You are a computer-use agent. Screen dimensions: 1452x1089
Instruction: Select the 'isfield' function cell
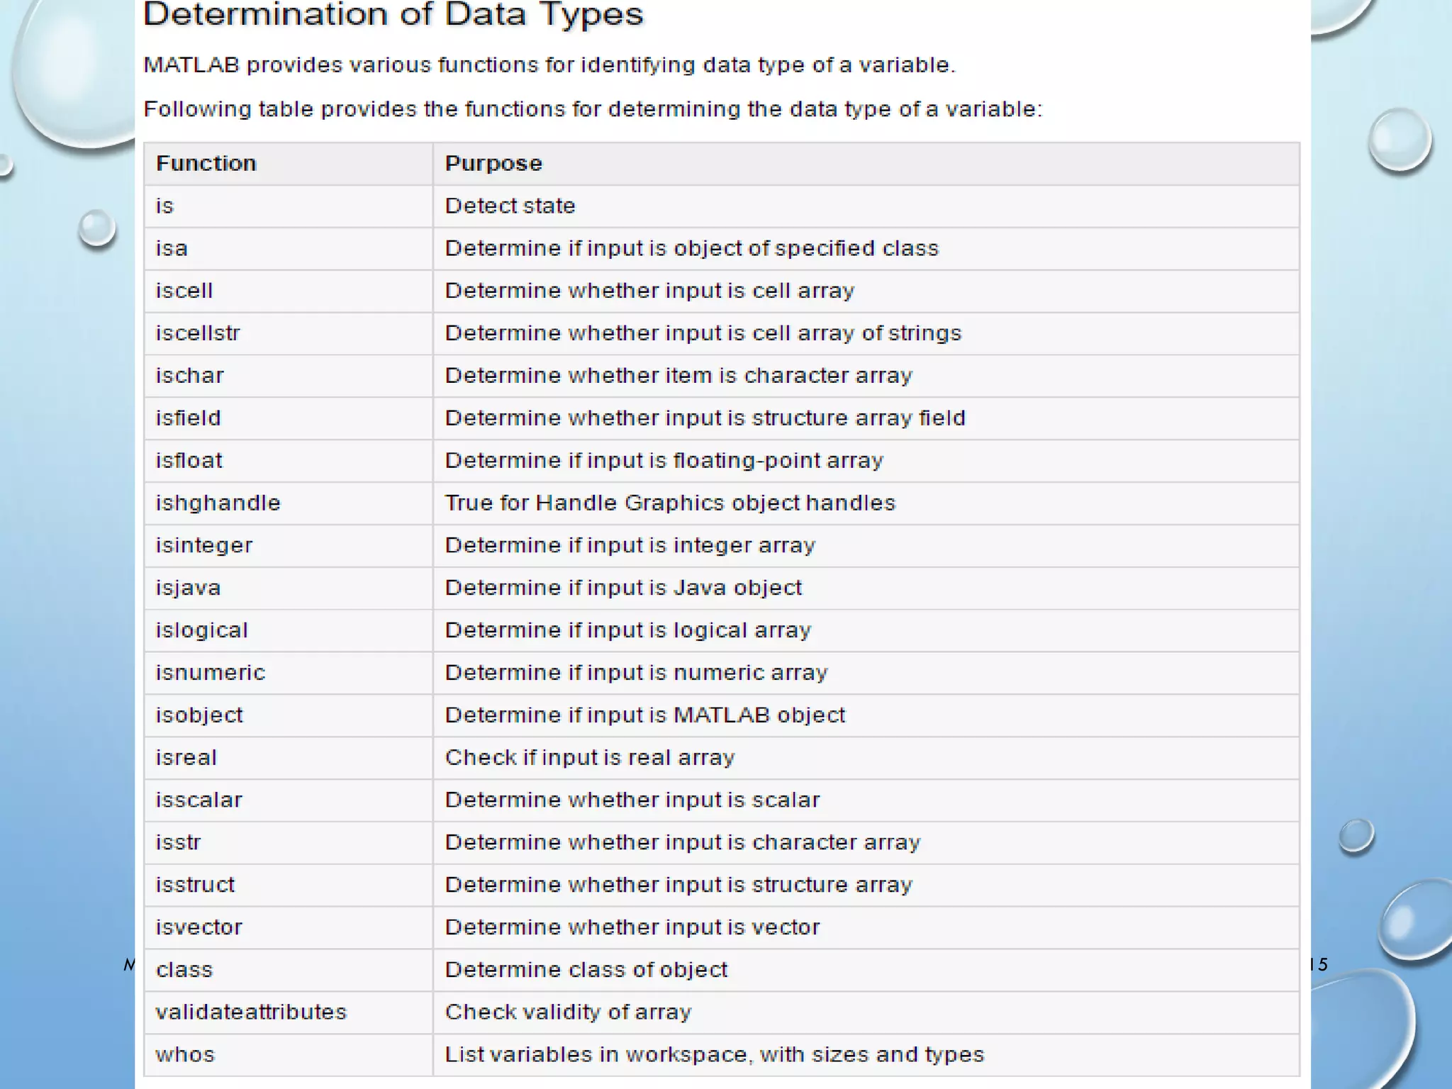(x=188, y=418)
